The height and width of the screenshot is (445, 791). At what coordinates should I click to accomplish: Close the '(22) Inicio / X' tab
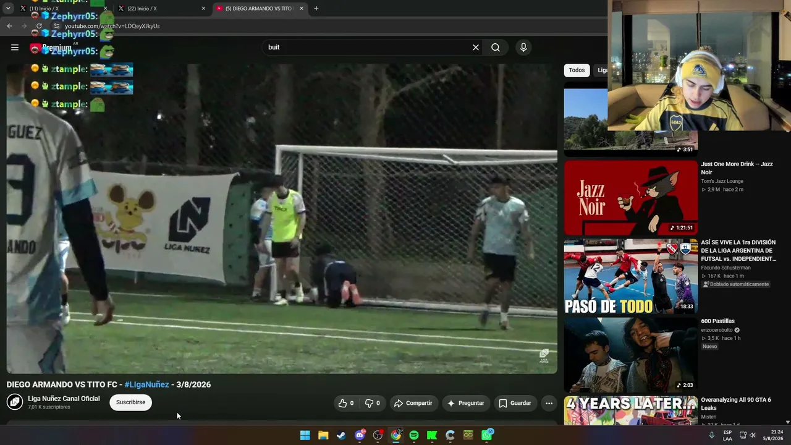[203, 9]
